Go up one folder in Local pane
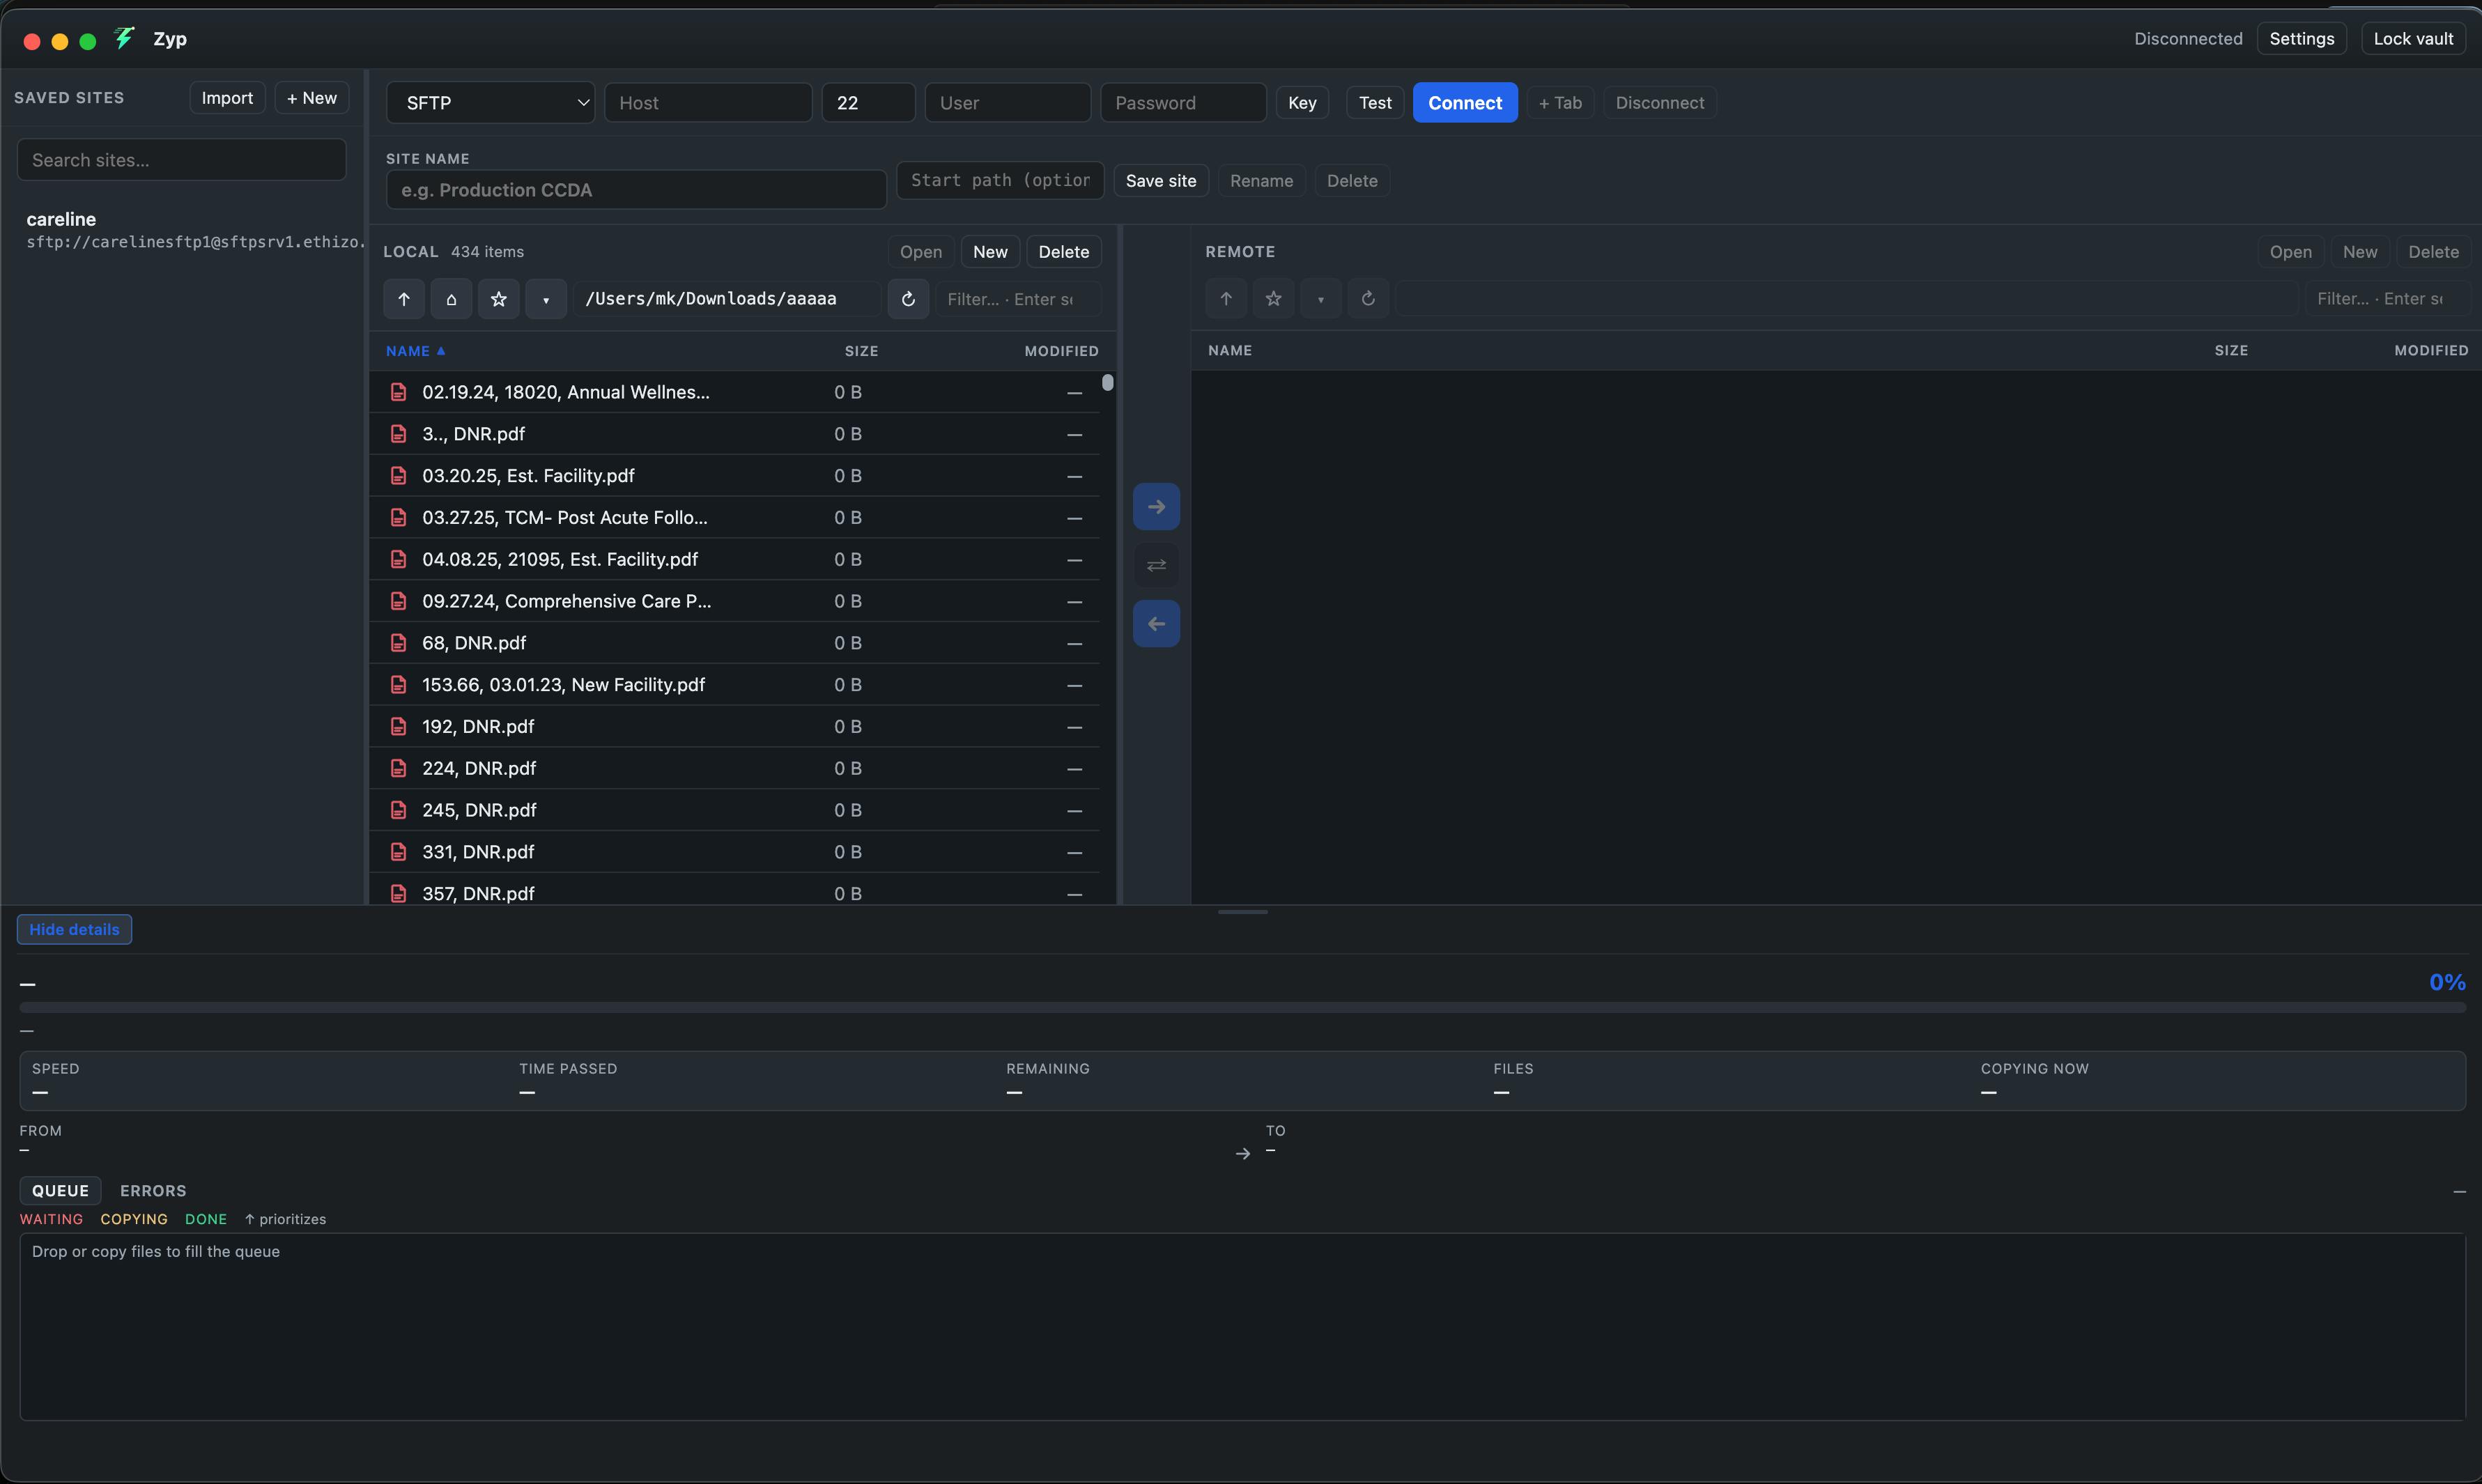This screenshot has height=1484, width=2482. [404, 299]
